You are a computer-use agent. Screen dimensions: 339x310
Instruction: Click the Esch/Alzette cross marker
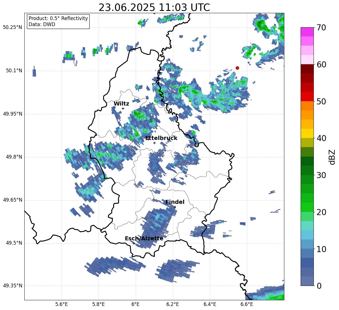click(134, 243)
